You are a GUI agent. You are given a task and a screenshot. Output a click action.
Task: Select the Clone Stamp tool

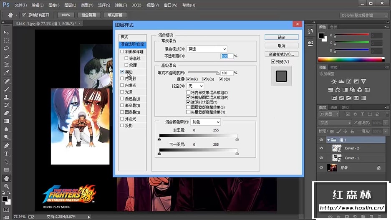pos(7,97)
